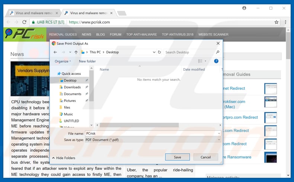Open the File name history dropdown arrow
Screen dimensions: 294x182
[x=219, y=133]
